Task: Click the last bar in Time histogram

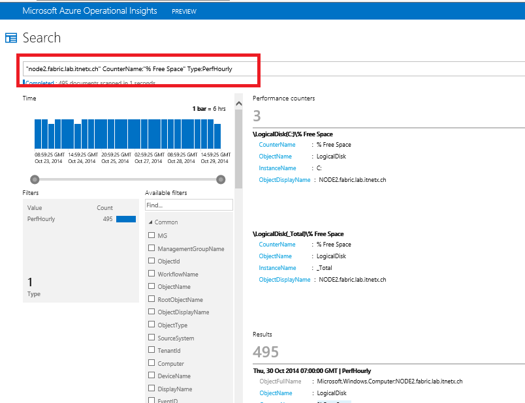Action: pos(217,136)
